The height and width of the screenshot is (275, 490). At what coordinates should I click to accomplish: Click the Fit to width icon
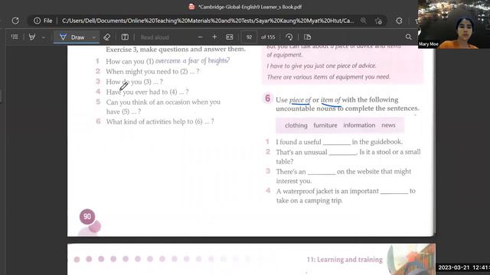tap(230, 37)
